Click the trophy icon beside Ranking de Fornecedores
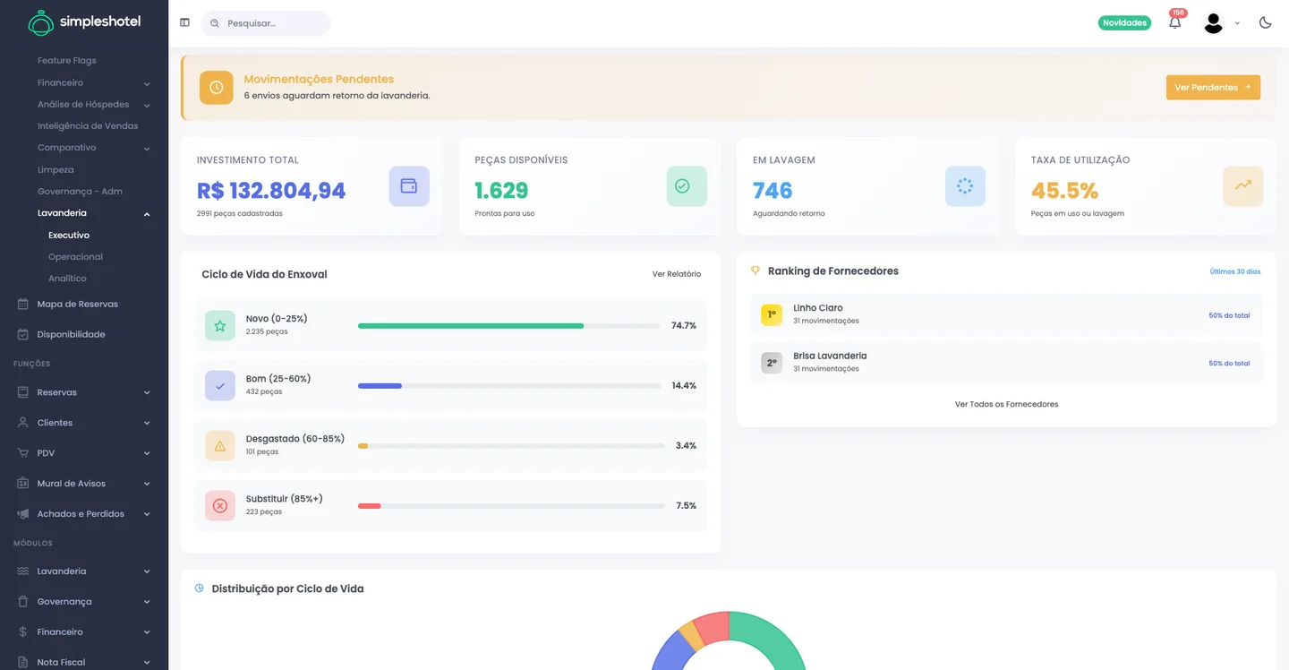This screenshot has width=1289, height=670. (x=755, y=271)
